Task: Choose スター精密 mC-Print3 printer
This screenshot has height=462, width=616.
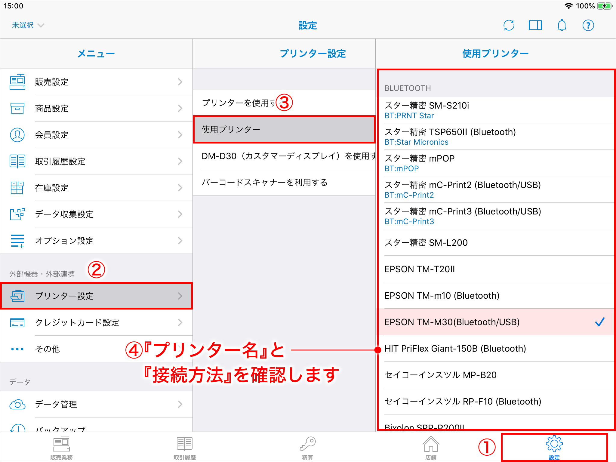Action: (496, 216)
